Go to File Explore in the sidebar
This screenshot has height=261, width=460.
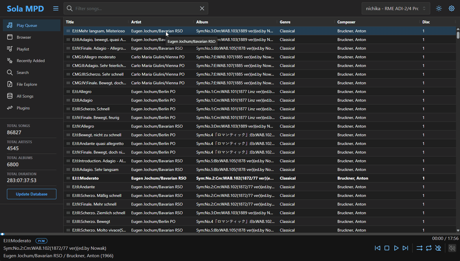click(x=27, y=84)
